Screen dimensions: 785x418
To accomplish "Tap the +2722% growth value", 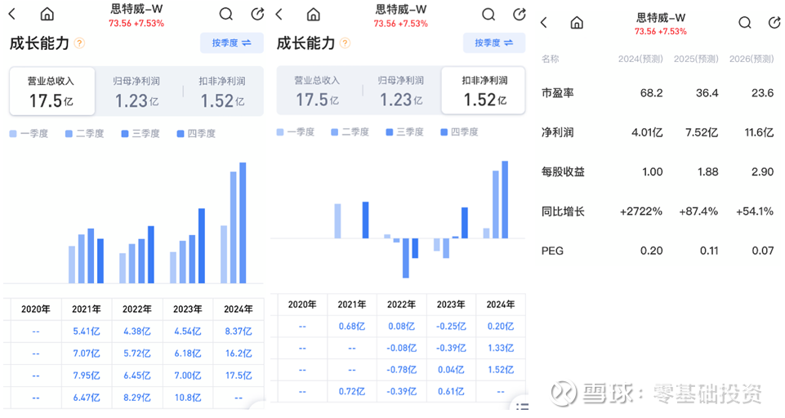I will tap(640, 211).
